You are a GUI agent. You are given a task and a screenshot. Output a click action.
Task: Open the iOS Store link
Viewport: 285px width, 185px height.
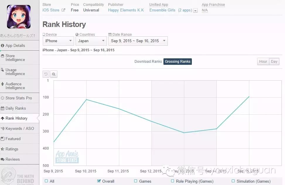pyautogui.click(x=51, y=10)
